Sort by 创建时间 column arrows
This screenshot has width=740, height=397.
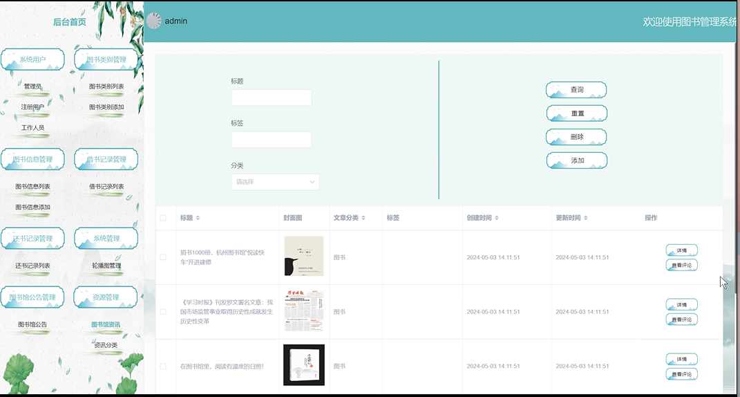click(497, 218)
